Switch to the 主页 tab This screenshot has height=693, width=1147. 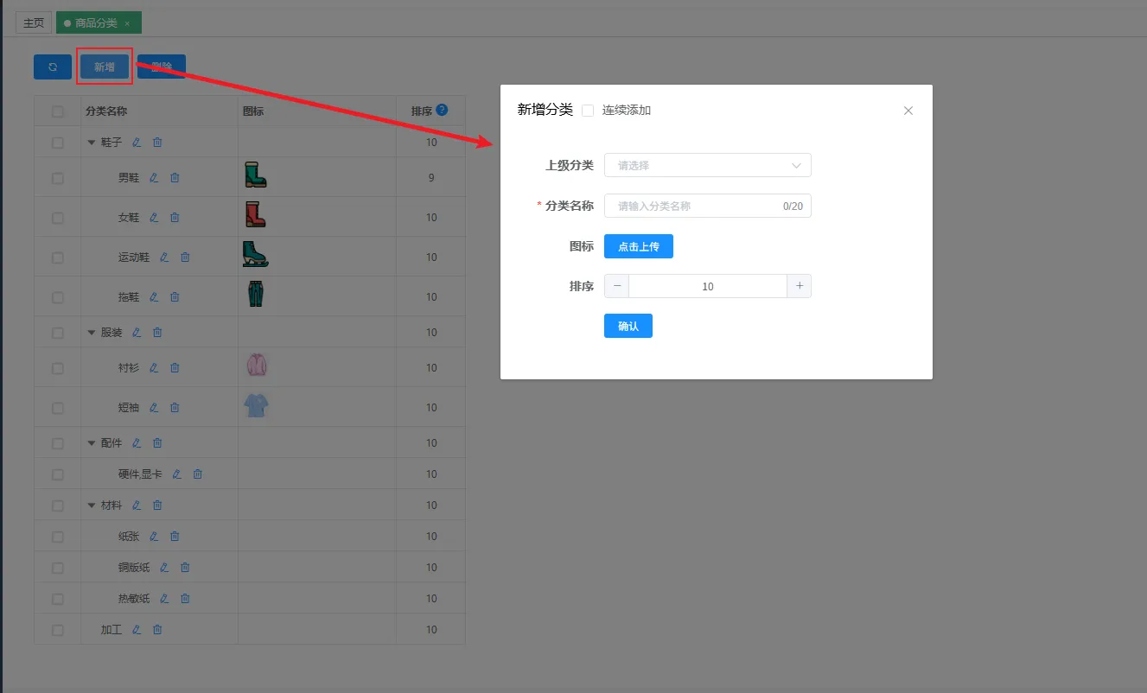coord(34,23)
